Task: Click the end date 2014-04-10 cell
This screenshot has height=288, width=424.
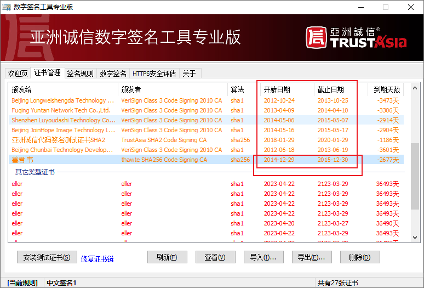Action: [333, 110]
